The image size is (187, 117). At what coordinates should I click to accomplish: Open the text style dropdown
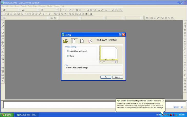click(19, 10)
